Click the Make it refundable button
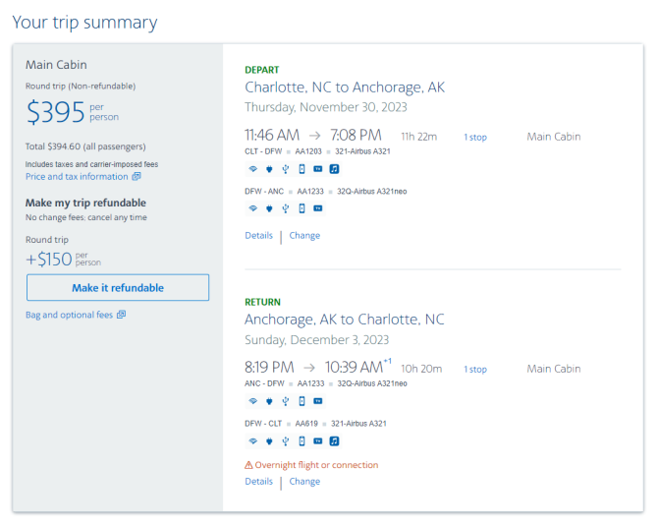The height and width of the screenshot is (525, 658). (118, 288)
